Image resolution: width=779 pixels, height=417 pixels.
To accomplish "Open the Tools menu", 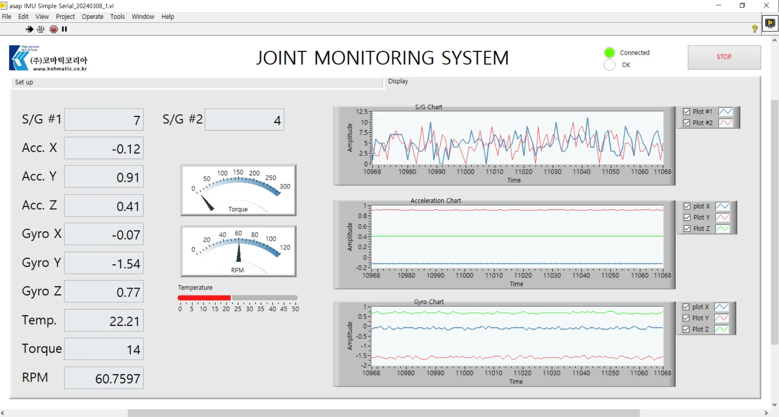I will tap(117, 17).
